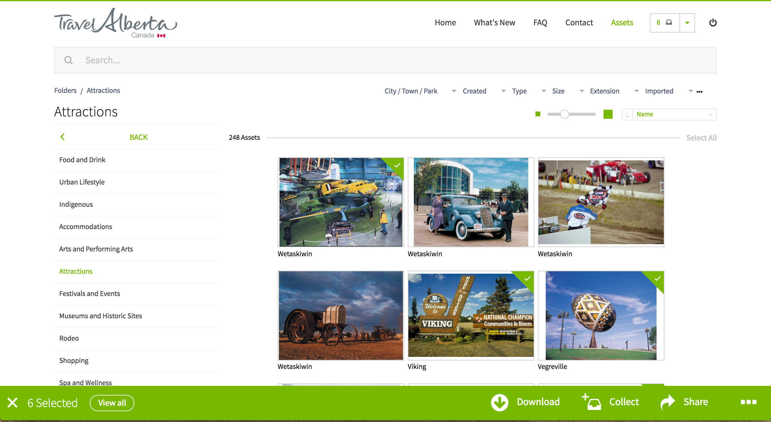Click the thumbnail size slider handle

point(565,114)
